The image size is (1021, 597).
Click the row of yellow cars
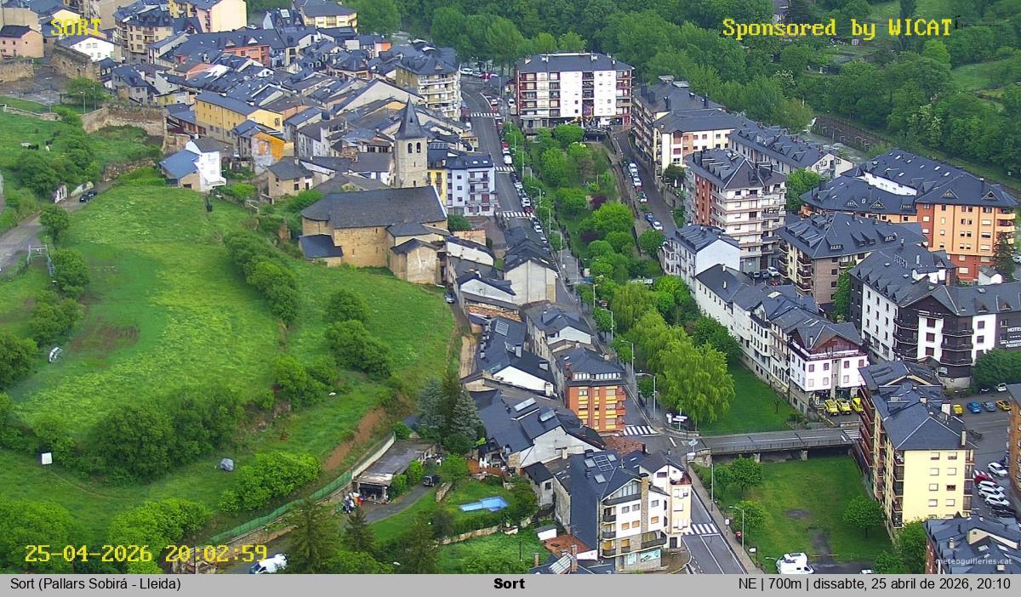click(842, 407)
